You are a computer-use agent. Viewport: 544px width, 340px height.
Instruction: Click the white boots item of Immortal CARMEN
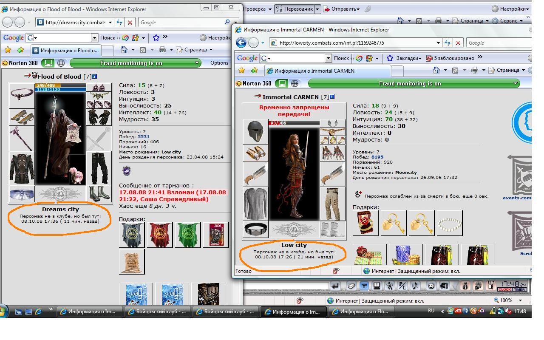pos(332,229)
